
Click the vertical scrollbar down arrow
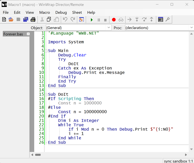point(191,149)
